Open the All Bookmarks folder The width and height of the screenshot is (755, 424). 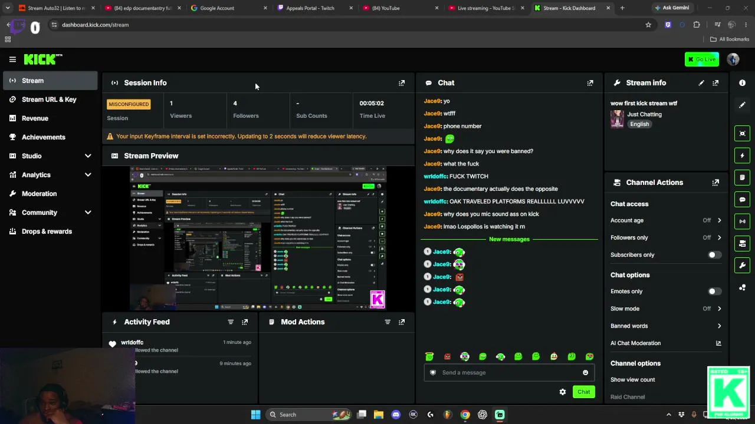730,39
